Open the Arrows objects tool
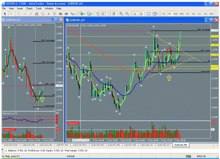Viewport: 220px width, 159px height. [x=73, y=14]
